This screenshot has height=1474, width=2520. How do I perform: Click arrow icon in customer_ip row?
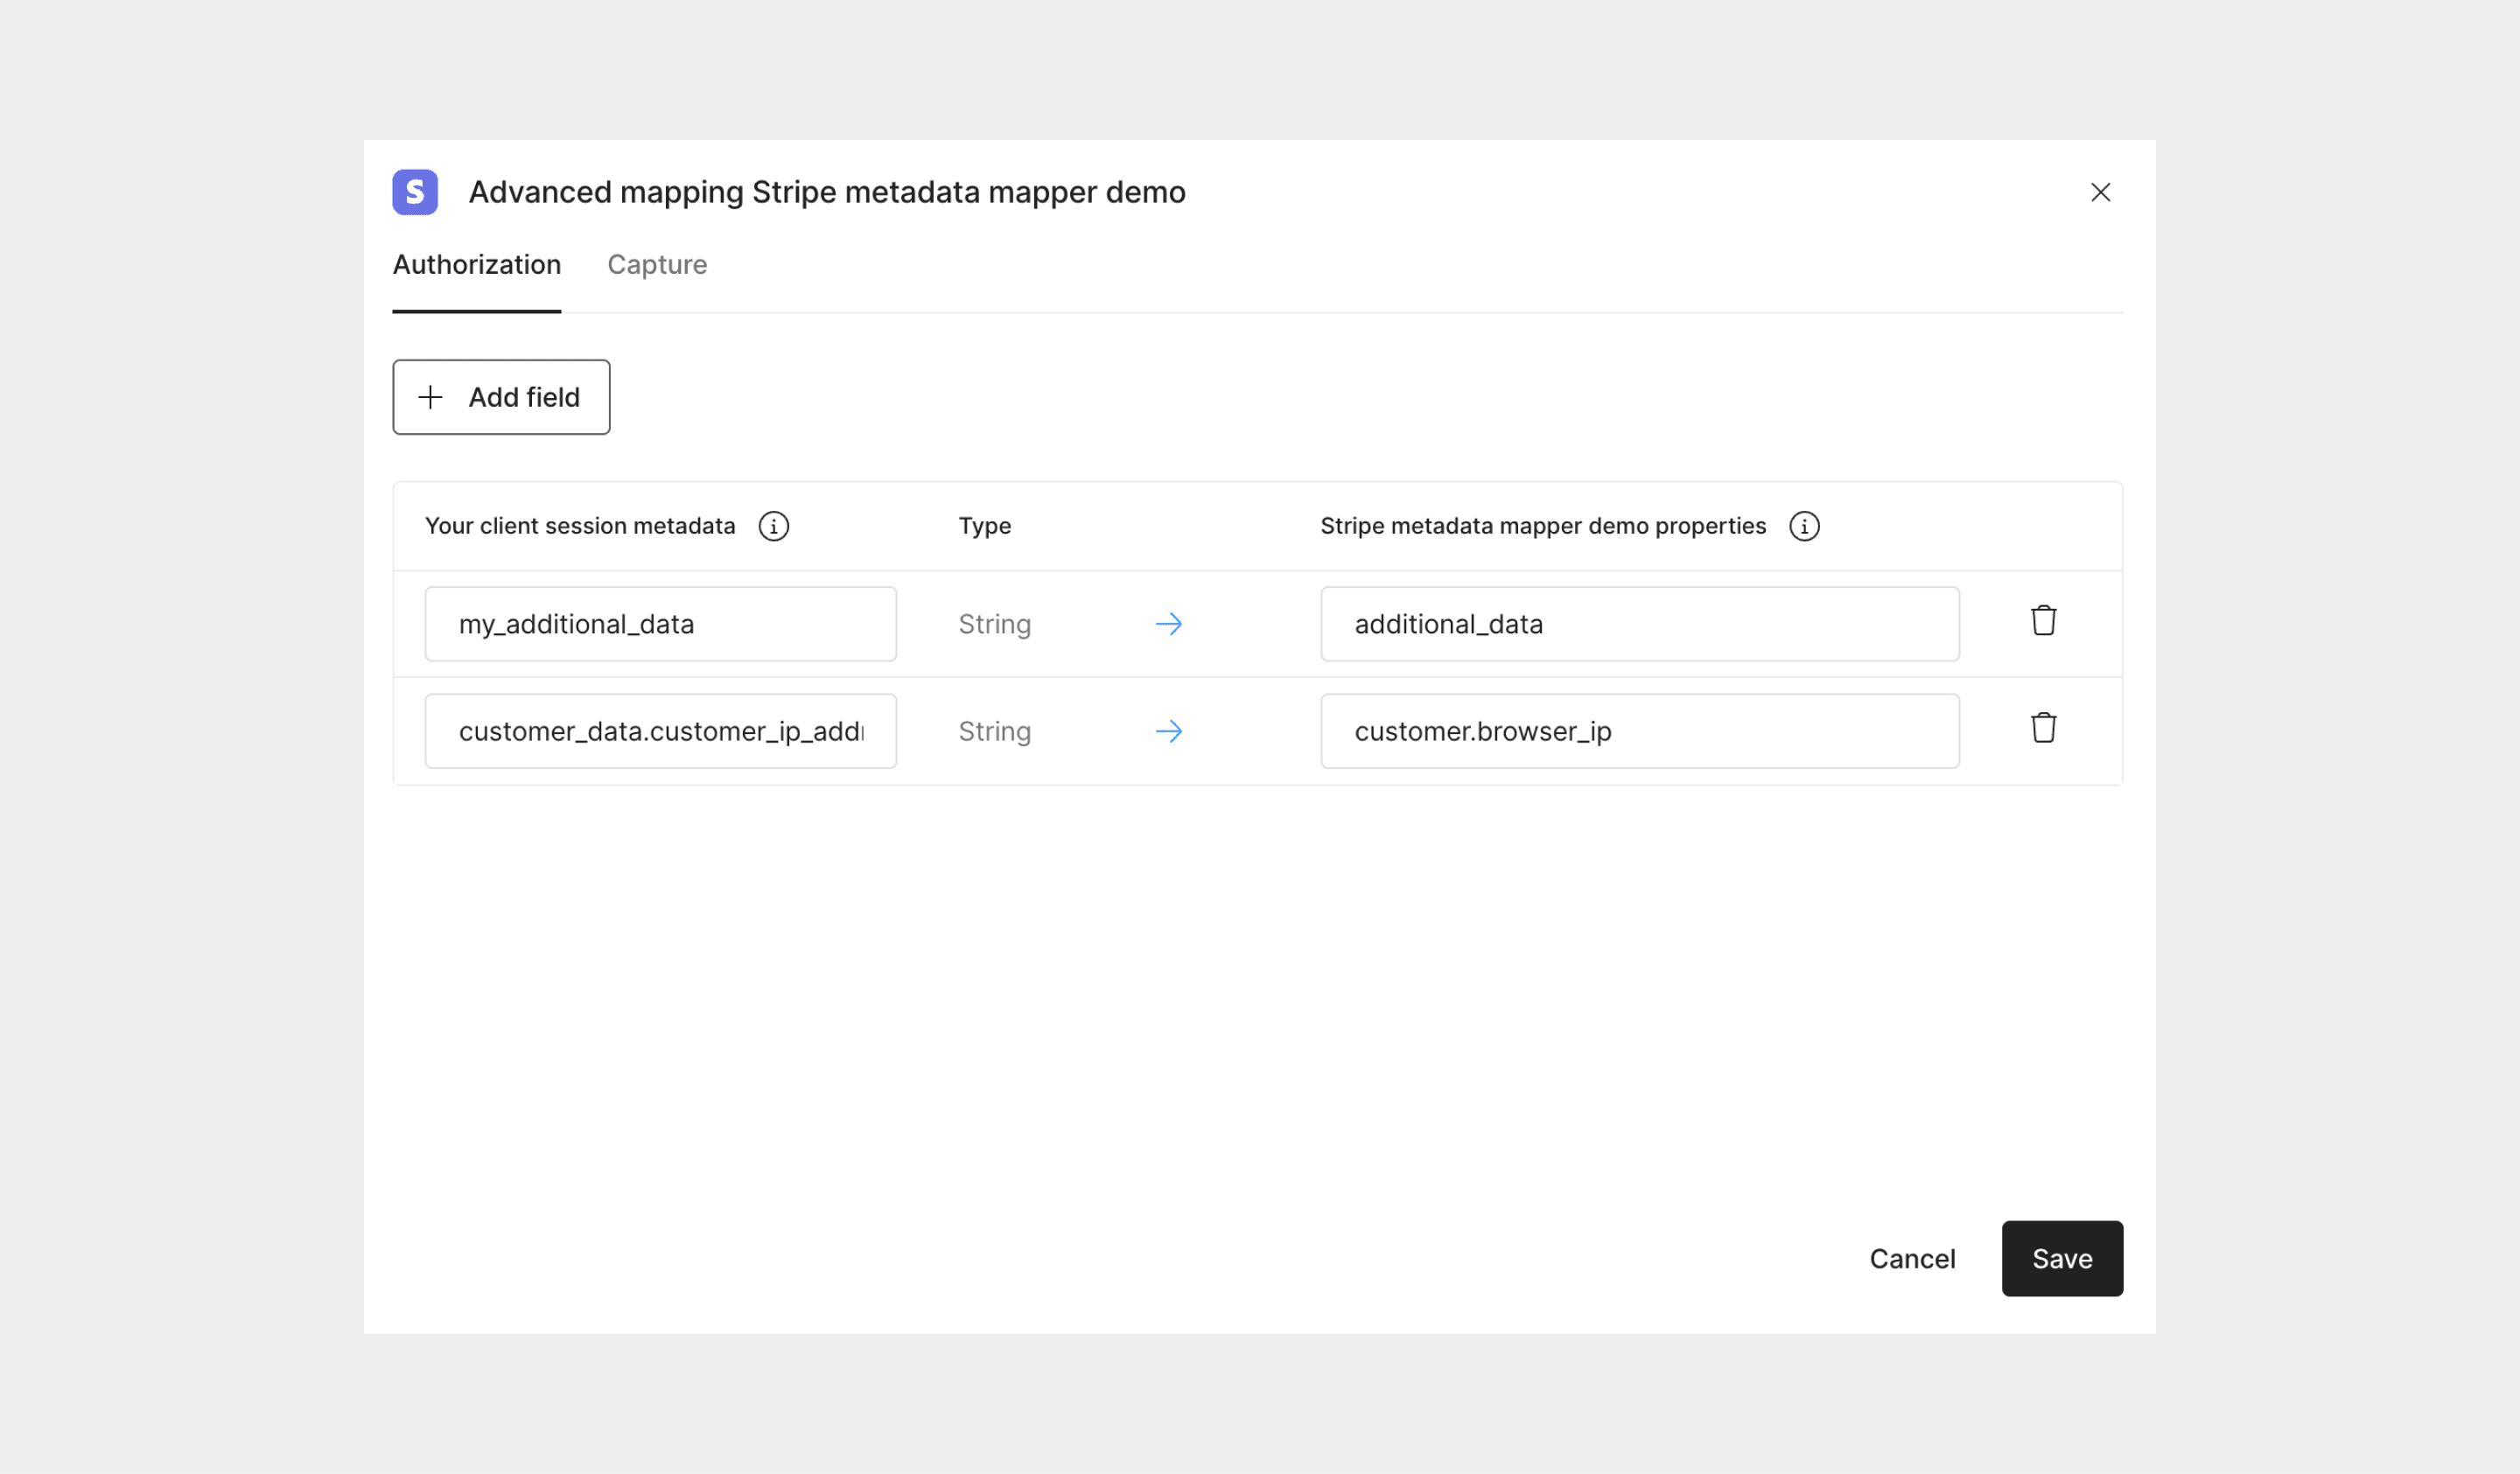pos(1168,731)
